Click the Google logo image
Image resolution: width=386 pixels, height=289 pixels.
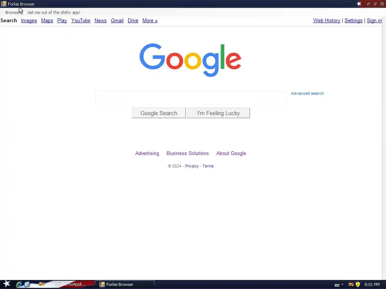190,60
